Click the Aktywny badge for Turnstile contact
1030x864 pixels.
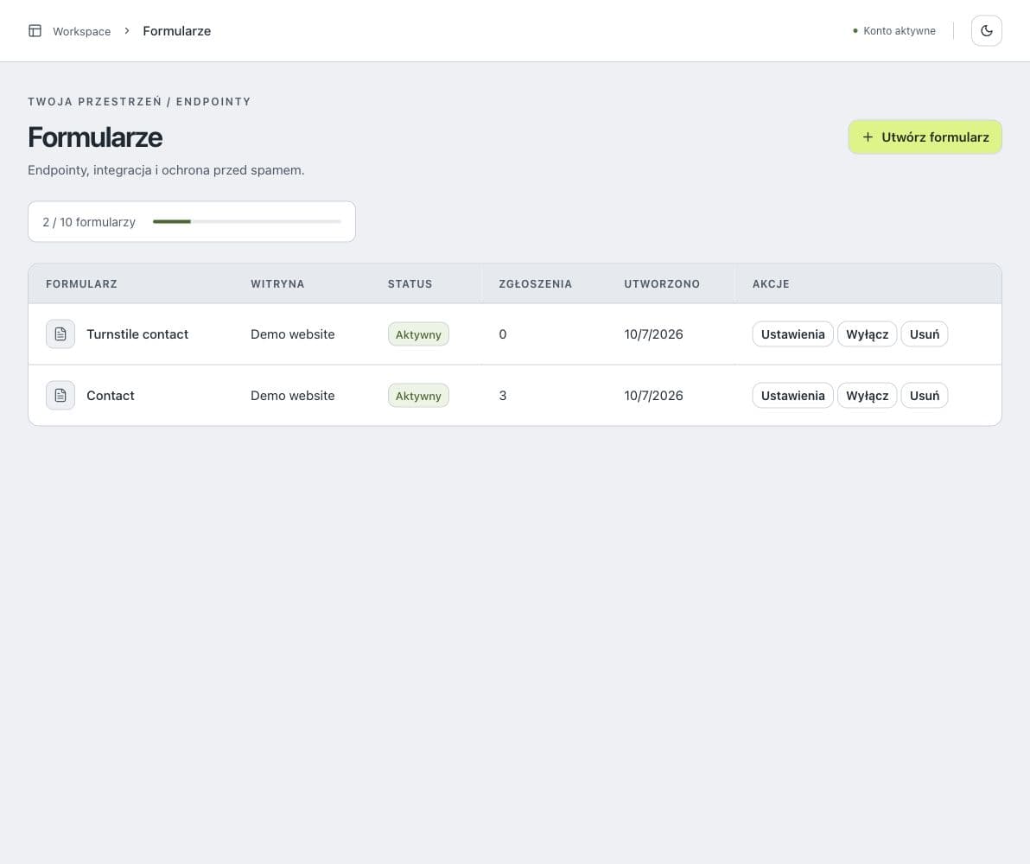(418, 334)
